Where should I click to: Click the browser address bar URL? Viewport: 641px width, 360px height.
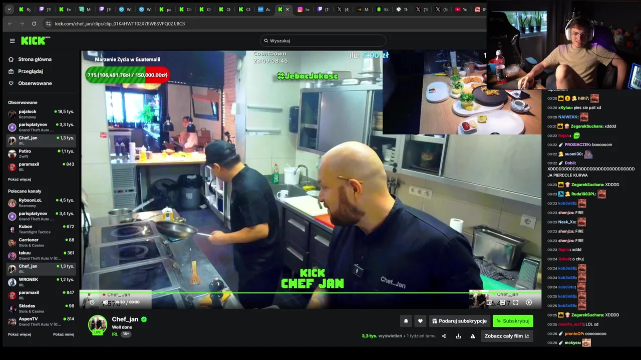[120, 23]
